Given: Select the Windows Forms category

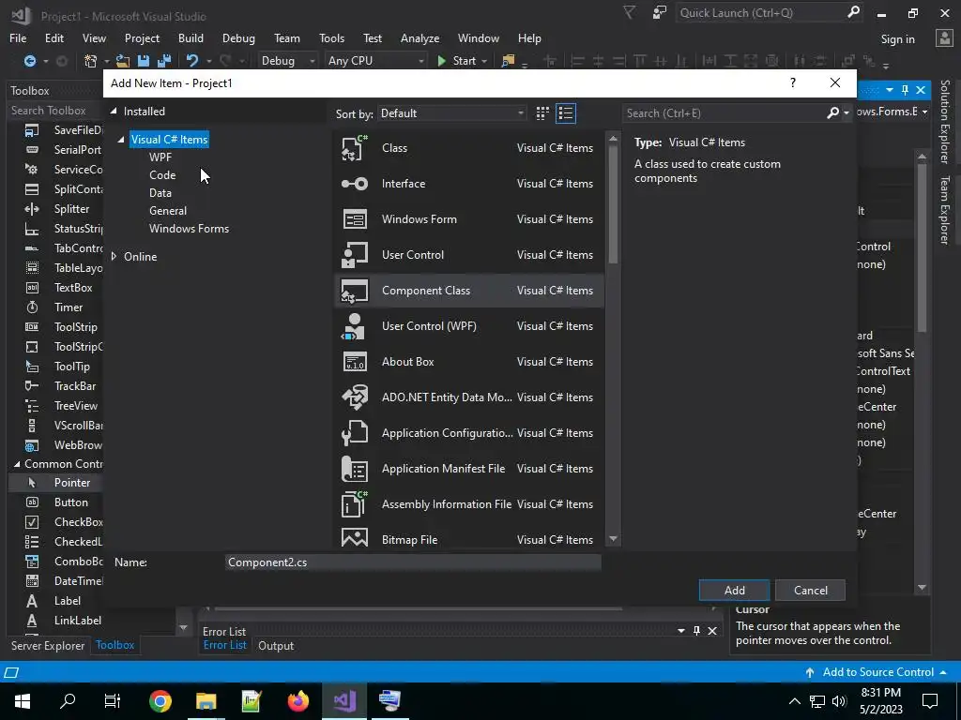Looking at the screenshot, I should [189, 229].
